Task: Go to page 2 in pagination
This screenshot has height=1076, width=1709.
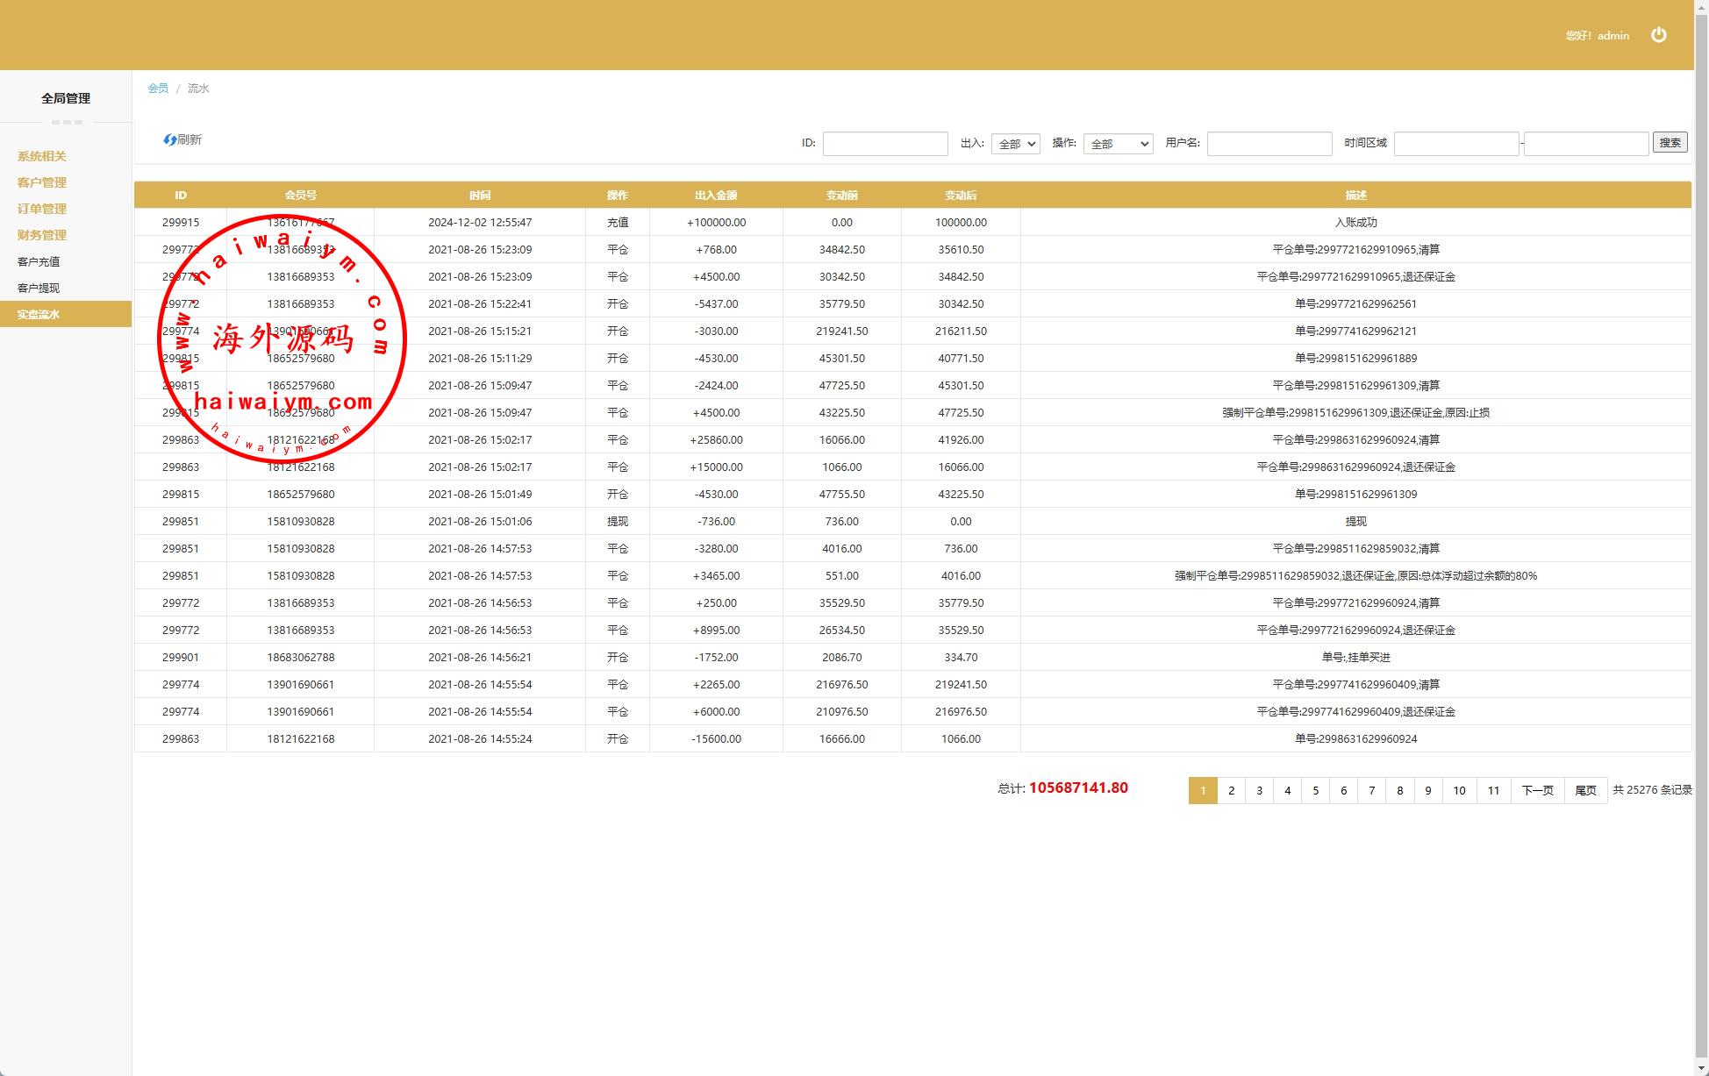Action: pos(1231,790)
